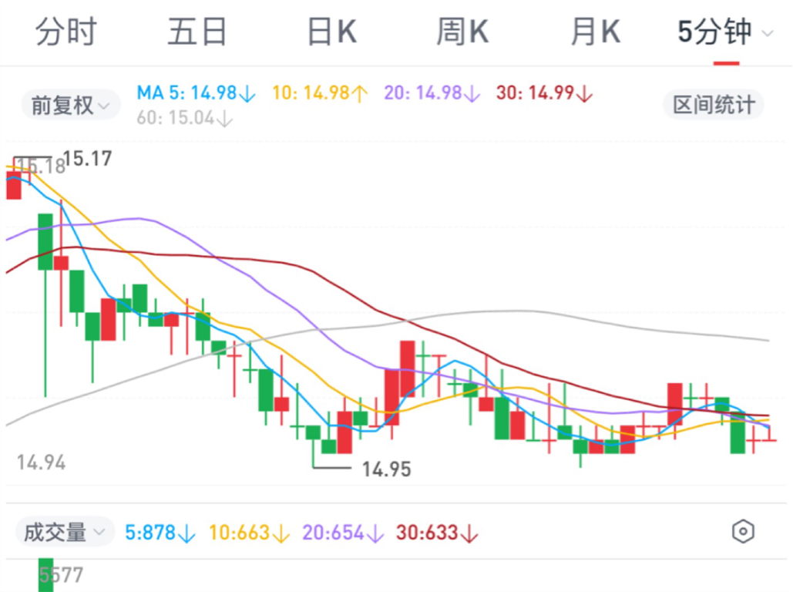793x592 pixels.
Task: Click volume average 30:633 label
Action: pos(437,533)
